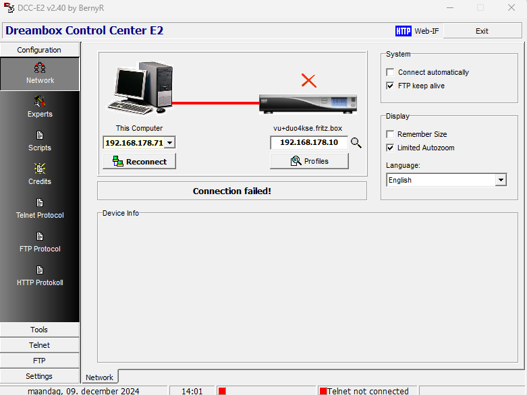Click the red FTP status indicator square
The height and width of the screenshot is (395, 527).
pos(222,391)
